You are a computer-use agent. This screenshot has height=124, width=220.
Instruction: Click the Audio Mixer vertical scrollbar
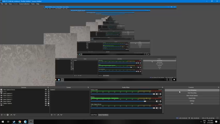pos(163,101)
